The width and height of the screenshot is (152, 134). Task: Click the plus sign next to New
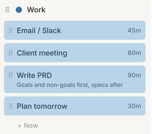[20, 126]
